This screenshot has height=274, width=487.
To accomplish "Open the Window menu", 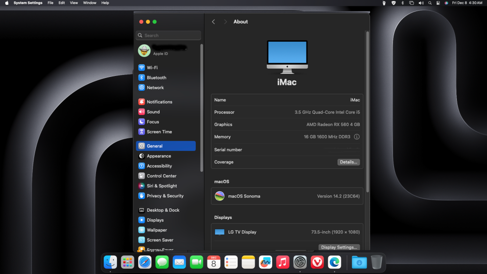I will click(90, 3).
